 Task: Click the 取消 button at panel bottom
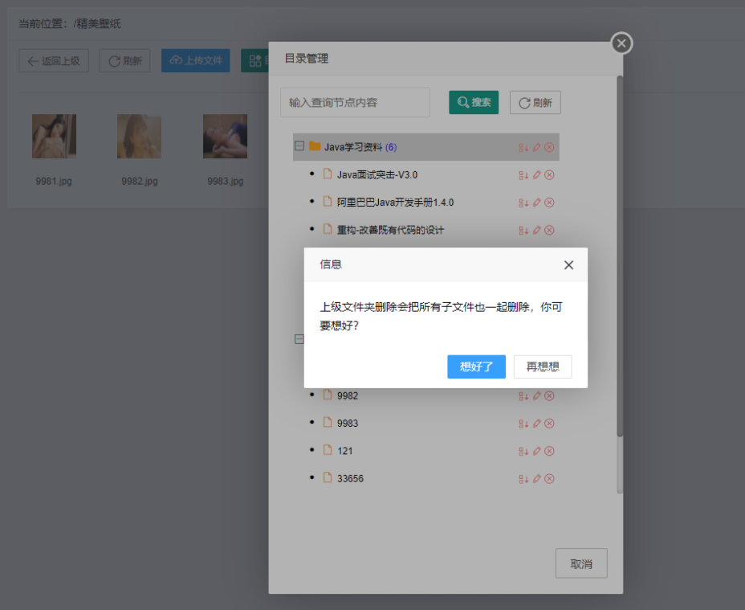(x=581, y=563)
